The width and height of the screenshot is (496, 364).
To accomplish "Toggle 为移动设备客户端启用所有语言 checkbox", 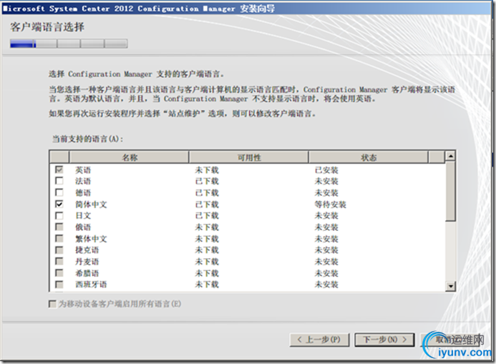I will click(x=52, y=304).
